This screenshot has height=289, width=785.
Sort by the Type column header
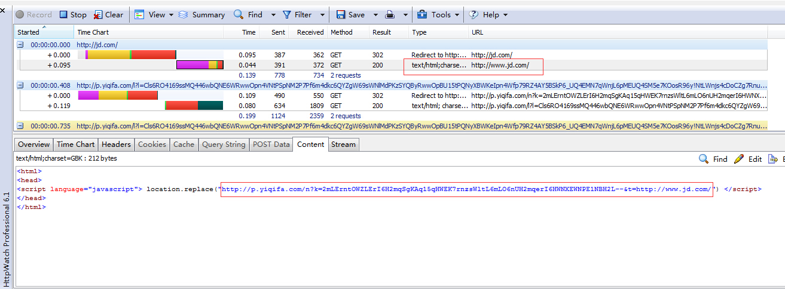click(x=439, y=32)
